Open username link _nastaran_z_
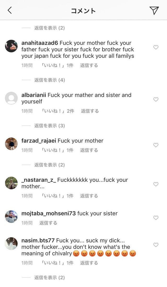 39,180
